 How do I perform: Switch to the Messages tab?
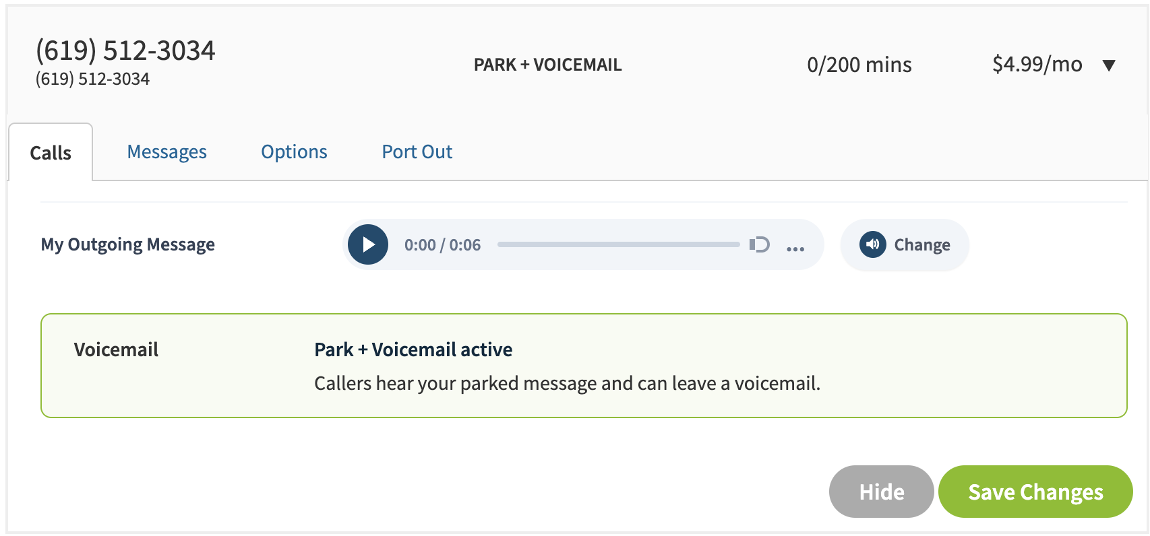167,152
